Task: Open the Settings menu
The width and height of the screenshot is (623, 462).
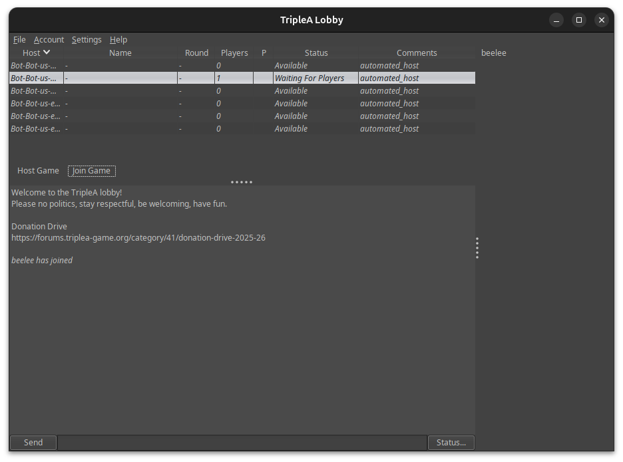Action: click(x=87, y=39)
